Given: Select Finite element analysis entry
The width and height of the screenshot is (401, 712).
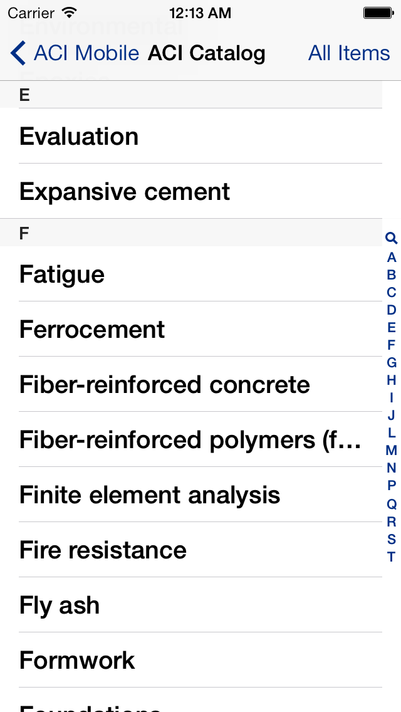Looking at the screenshot, I should point(191,495).
